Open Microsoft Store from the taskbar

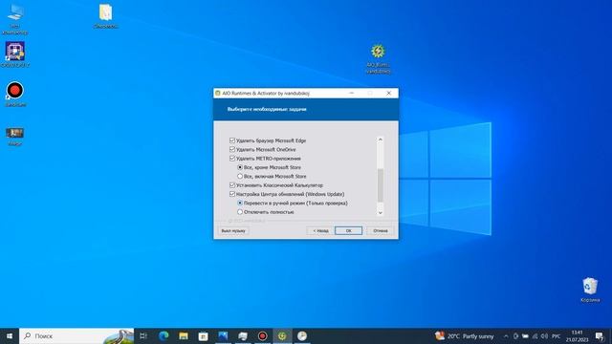[204, 335]
